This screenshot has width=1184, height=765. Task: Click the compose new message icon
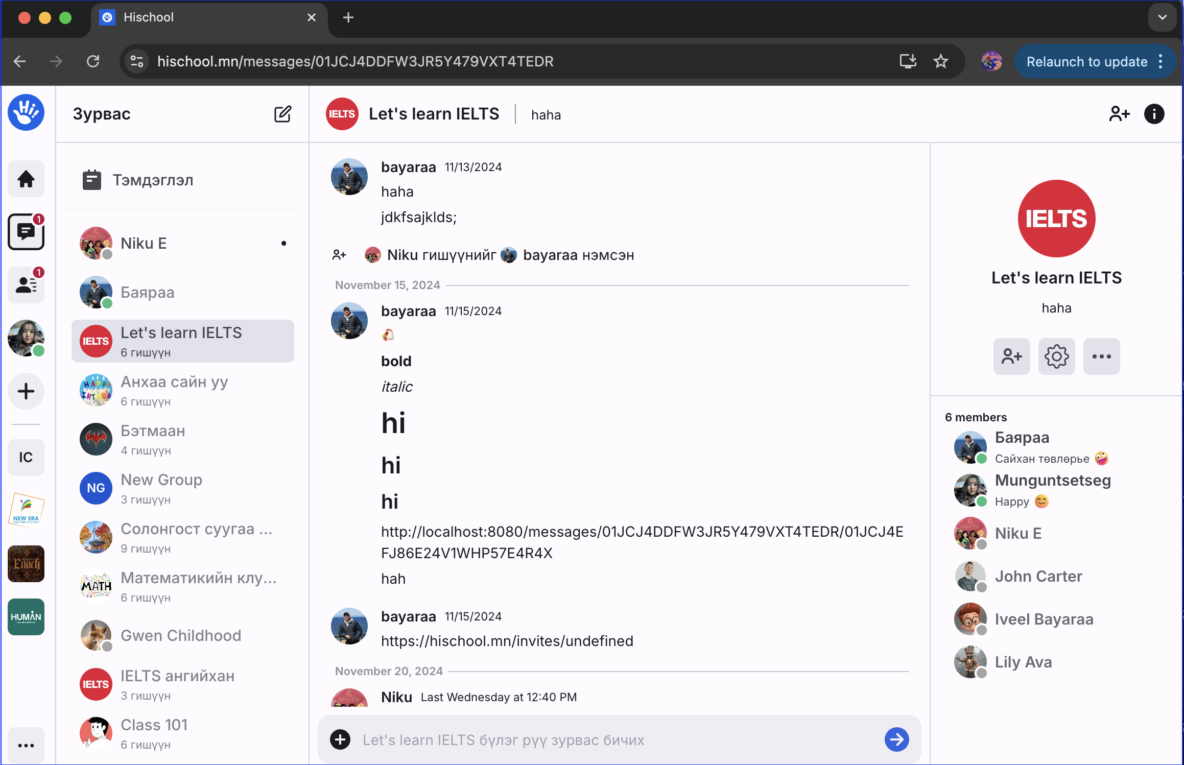coord(282,114)
